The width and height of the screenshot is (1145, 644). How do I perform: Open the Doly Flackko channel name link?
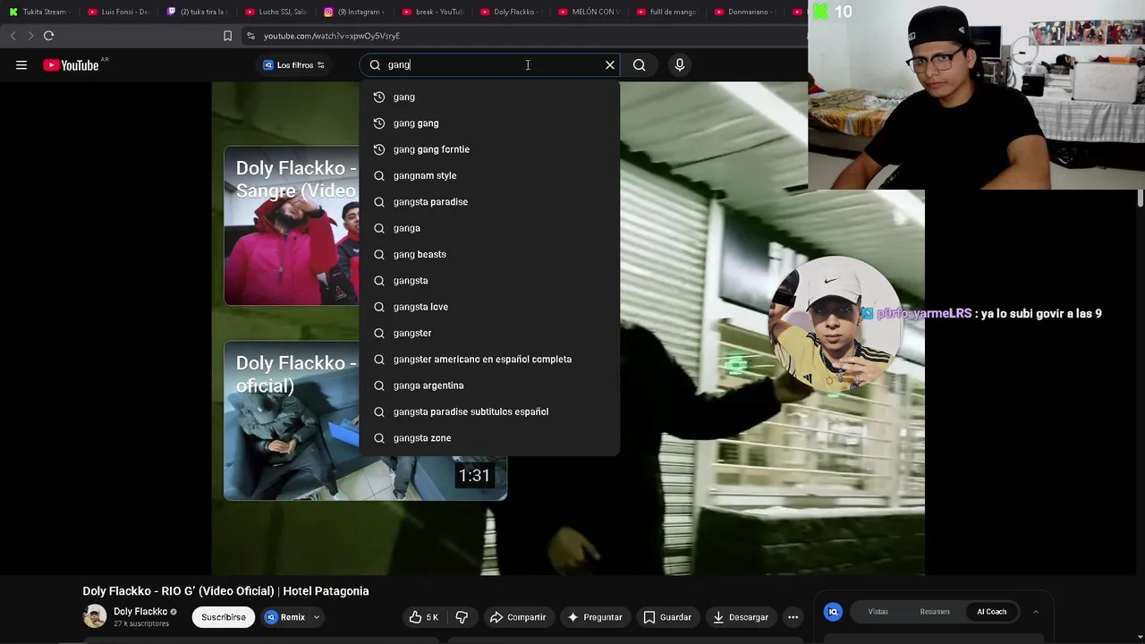point(140,612)
